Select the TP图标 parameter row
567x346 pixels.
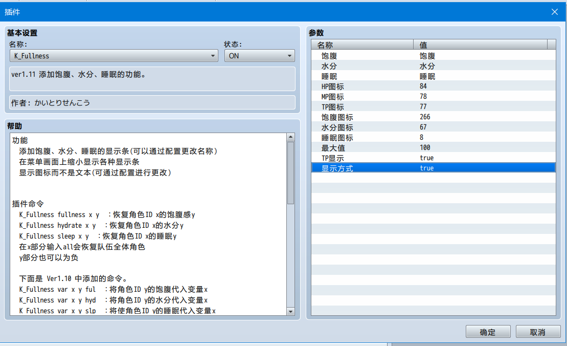coord(433,107)
